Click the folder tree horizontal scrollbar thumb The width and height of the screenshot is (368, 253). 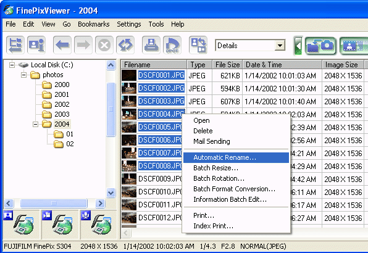[54, 203]
